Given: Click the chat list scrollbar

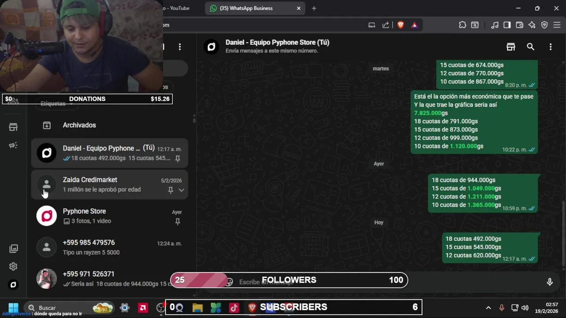Looking at the screenshot, I should (194, 119).
